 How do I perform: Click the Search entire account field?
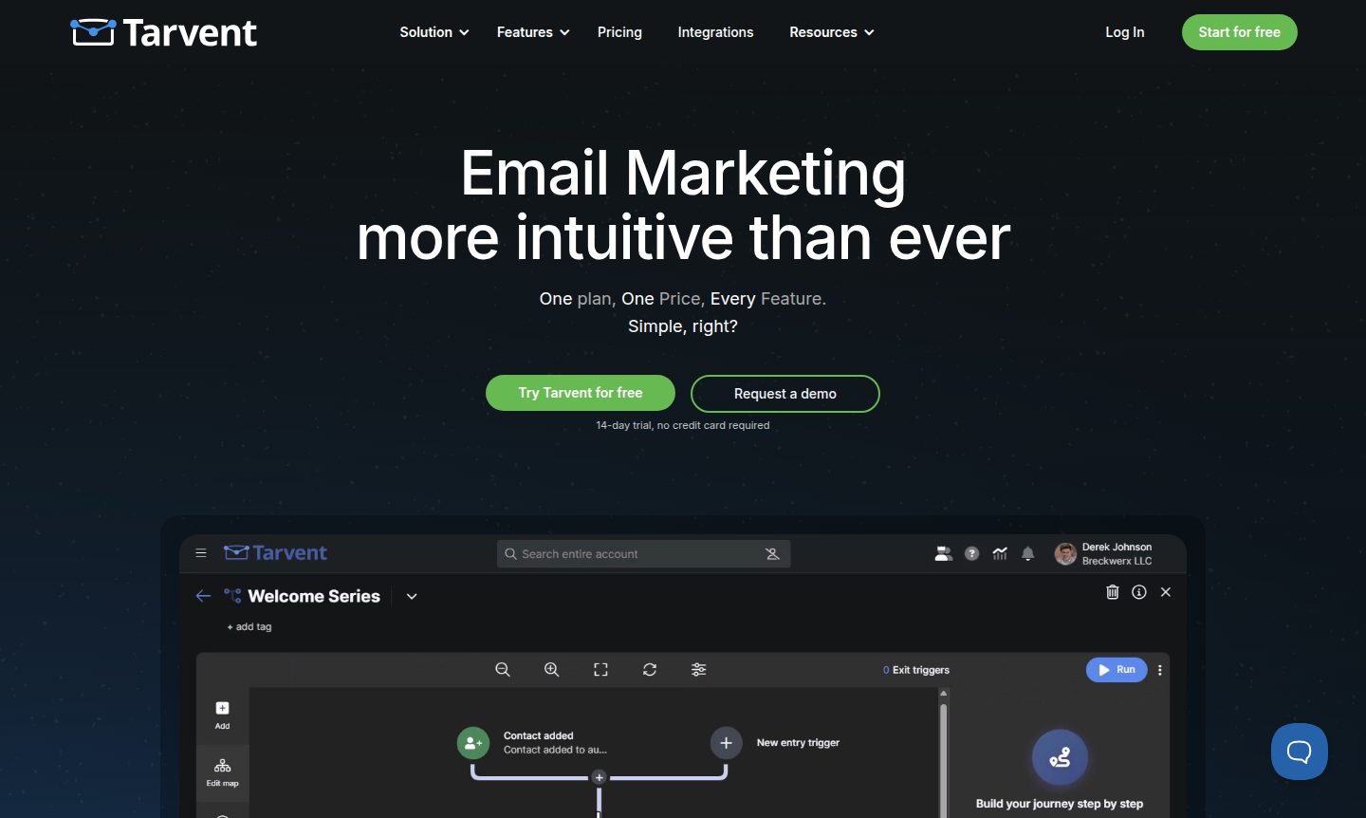click(x=636, y=554)
